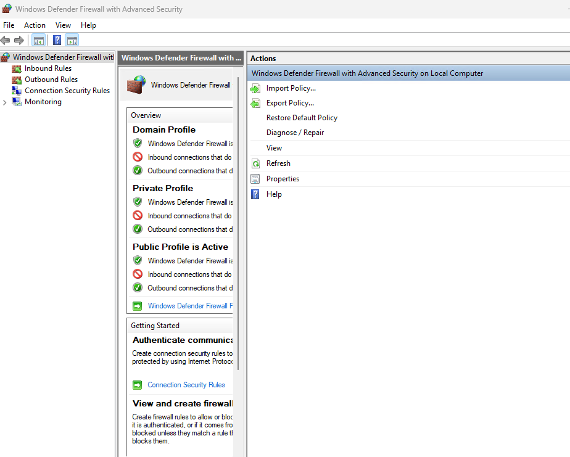This screenshot has height=457, width=570.
Task: Click the Public Profile outbound green check icon
Action: click(x=138, y=287)
